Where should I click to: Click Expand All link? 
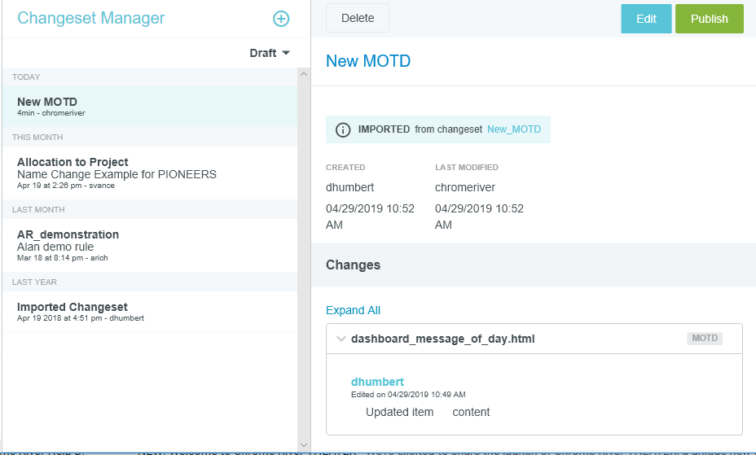[x=353, y=310]
